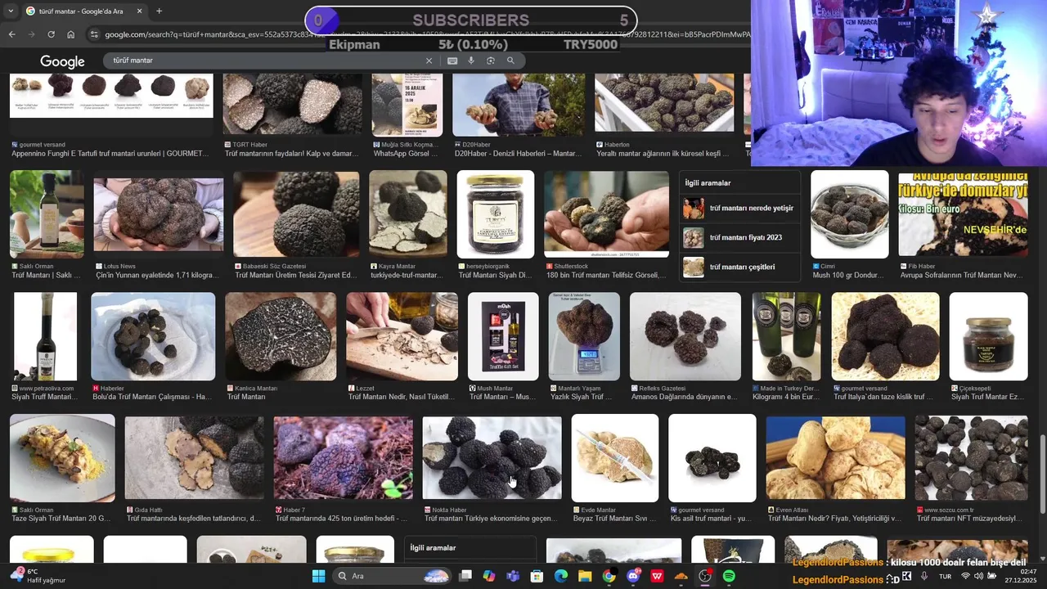
Task: Click the Wi-Fi network tray icon
Action: [965, 576]
